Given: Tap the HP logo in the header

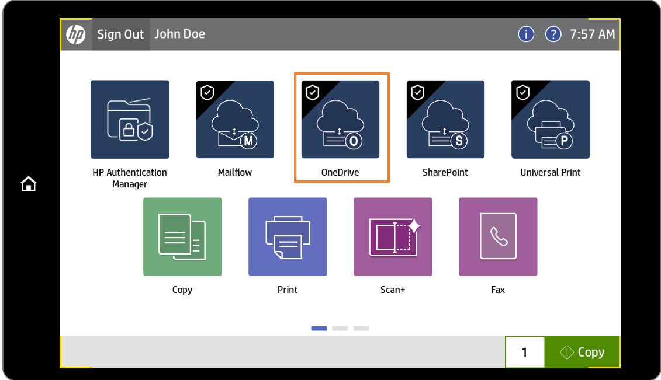Looking at the screenshot, I should (x=77, y=34).
